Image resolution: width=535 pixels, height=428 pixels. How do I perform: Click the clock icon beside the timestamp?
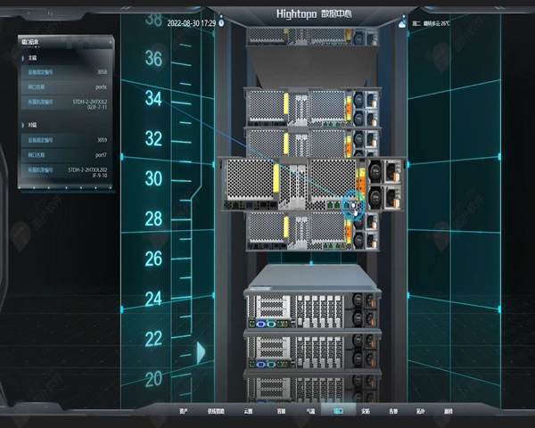pos(221,22)
